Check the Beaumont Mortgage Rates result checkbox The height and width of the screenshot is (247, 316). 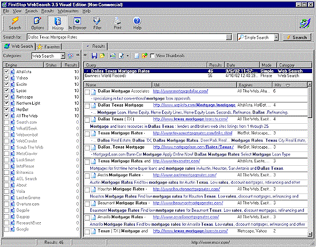pos(87,204)
